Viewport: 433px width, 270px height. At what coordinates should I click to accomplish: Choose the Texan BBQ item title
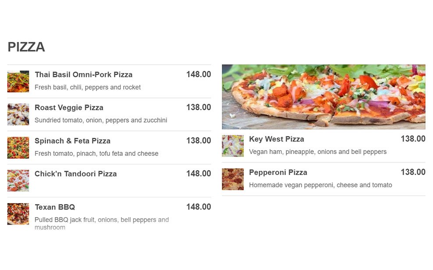tap(55, 207)
